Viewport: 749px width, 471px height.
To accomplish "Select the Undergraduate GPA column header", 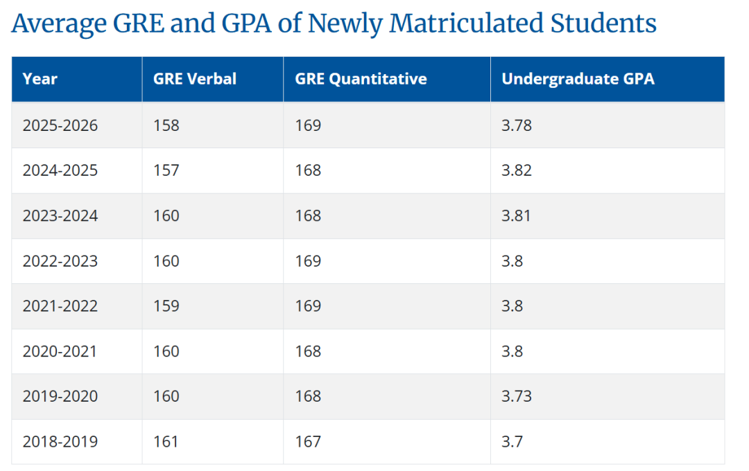I will tap(578, 79).
